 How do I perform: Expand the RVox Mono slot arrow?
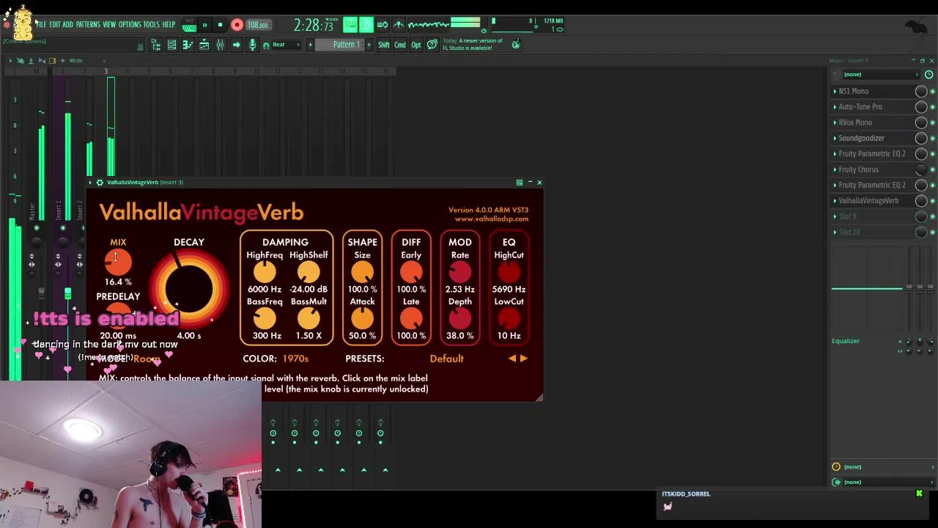tap(835, 122)
